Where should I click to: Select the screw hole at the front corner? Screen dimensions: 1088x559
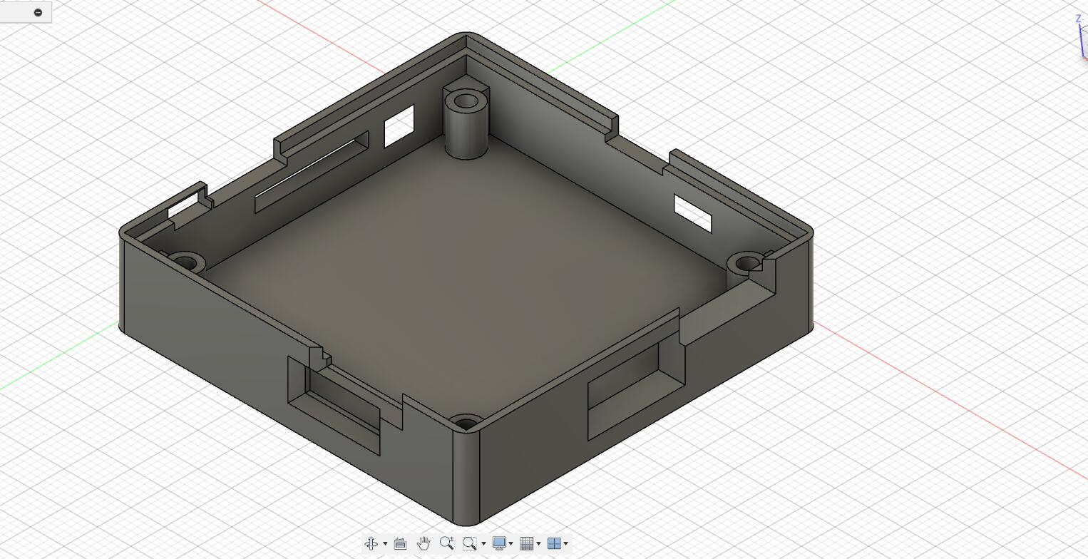[x=466, y=424]
